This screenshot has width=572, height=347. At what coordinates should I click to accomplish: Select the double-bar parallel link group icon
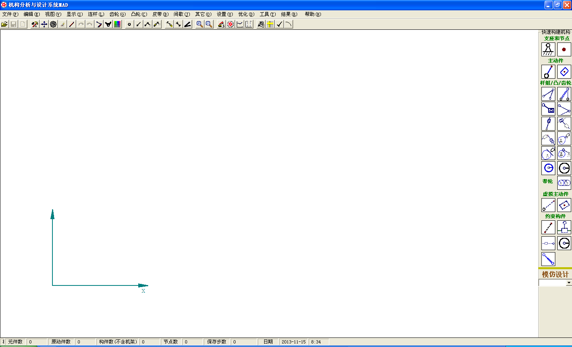coord(564,94)
